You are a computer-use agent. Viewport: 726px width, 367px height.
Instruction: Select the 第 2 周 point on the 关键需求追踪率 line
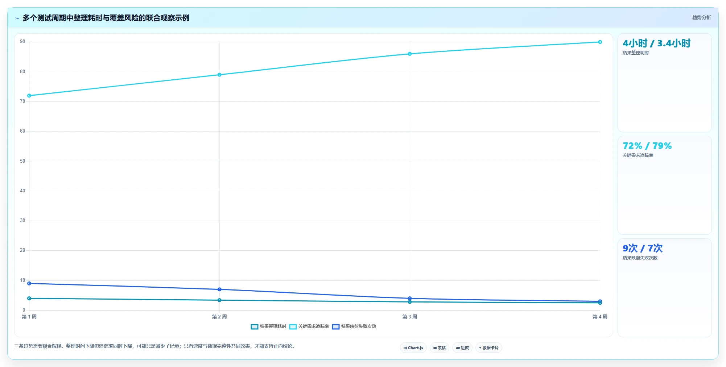click(219, 75)
